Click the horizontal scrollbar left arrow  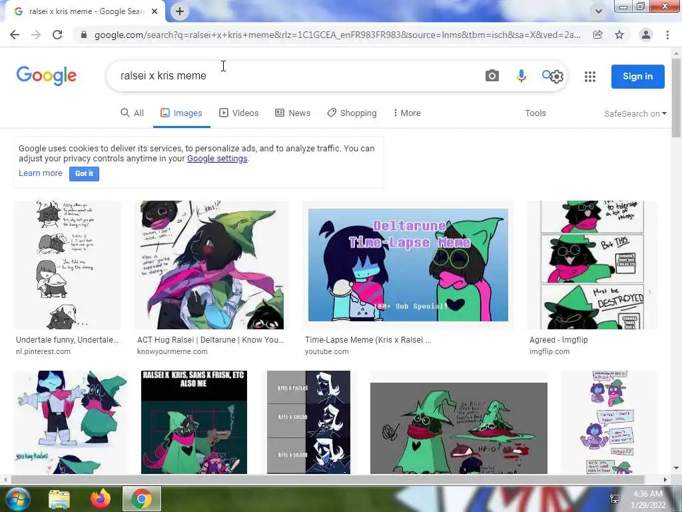tap(5, 480)
